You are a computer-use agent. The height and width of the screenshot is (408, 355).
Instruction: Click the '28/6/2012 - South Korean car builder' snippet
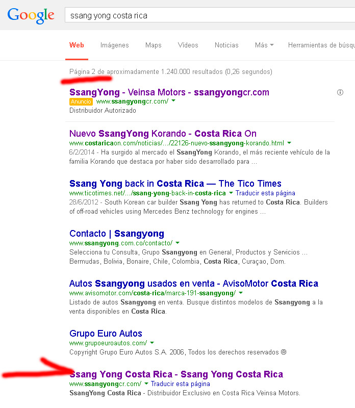click(198, 207)
